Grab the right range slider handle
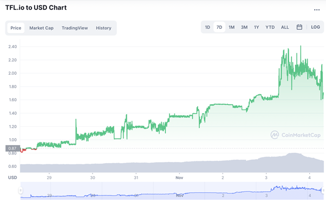The width and height of the screenshot is (326, 201). 323,190
